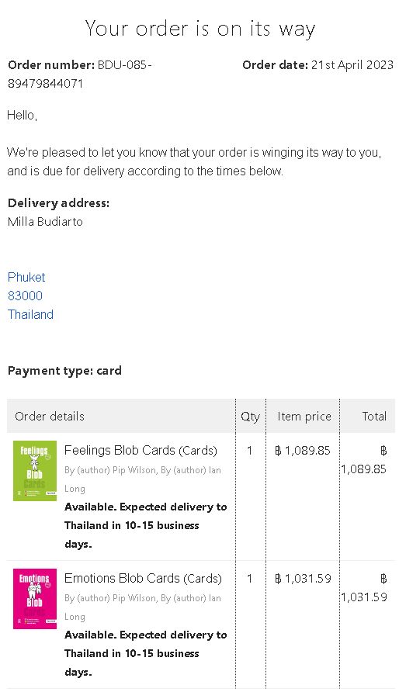The image size is (399, 692).
Task: Click the order number BDU-085-89479844071
Action: coord(80,74)
